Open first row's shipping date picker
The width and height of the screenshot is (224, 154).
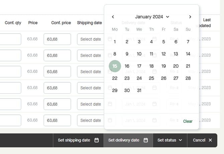click(91, 39)
